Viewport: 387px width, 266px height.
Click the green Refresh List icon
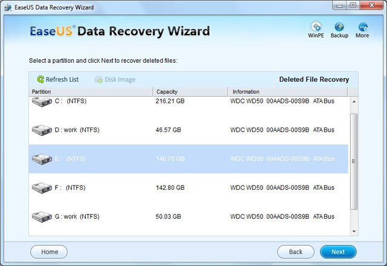point(41,79)
